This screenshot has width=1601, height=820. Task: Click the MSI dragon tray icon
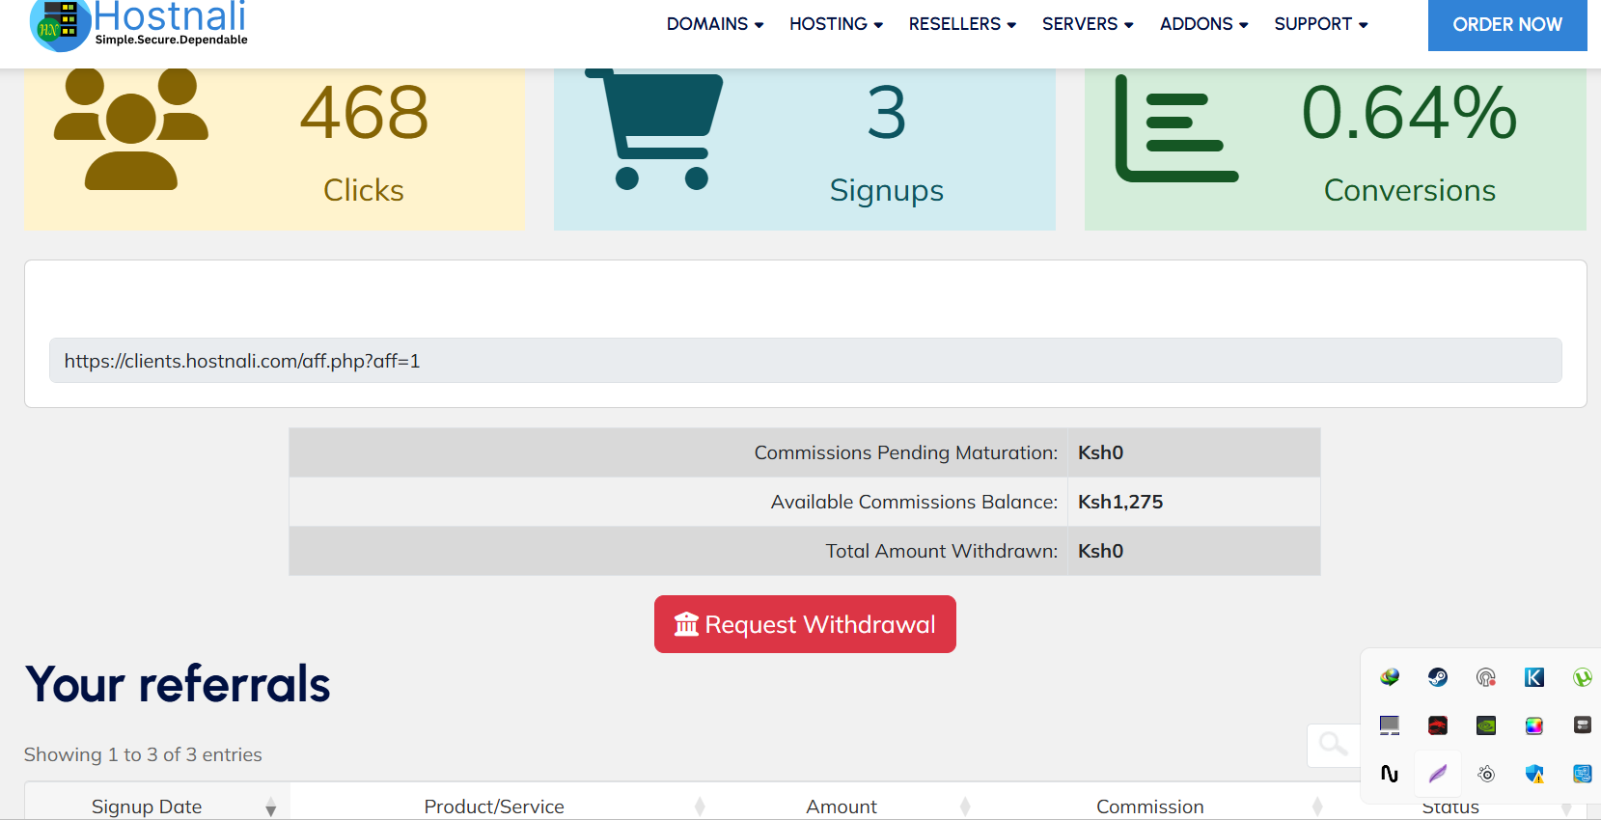coord(1438,725)
